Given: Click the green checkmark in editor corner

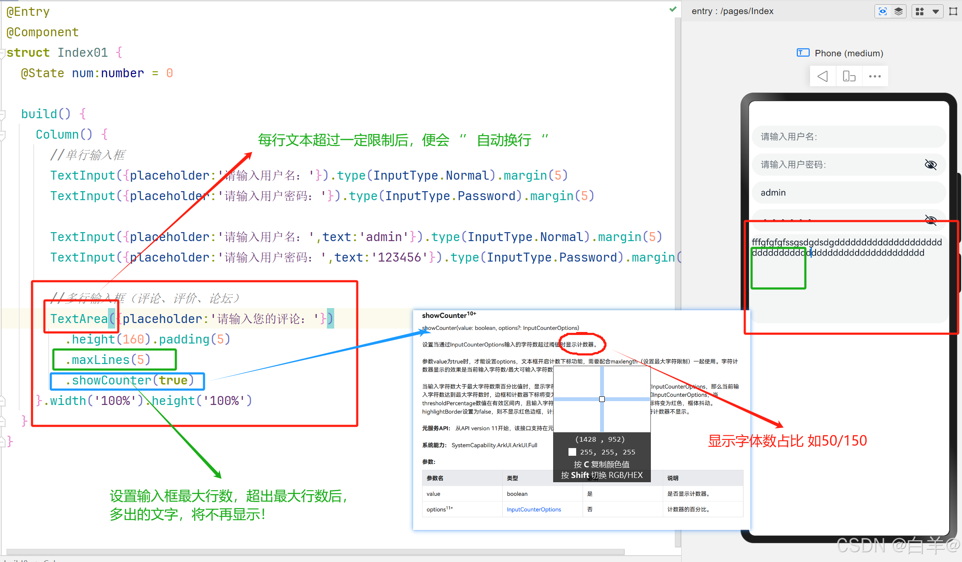Looking at the screenshot, I should [x=673, y=9].
